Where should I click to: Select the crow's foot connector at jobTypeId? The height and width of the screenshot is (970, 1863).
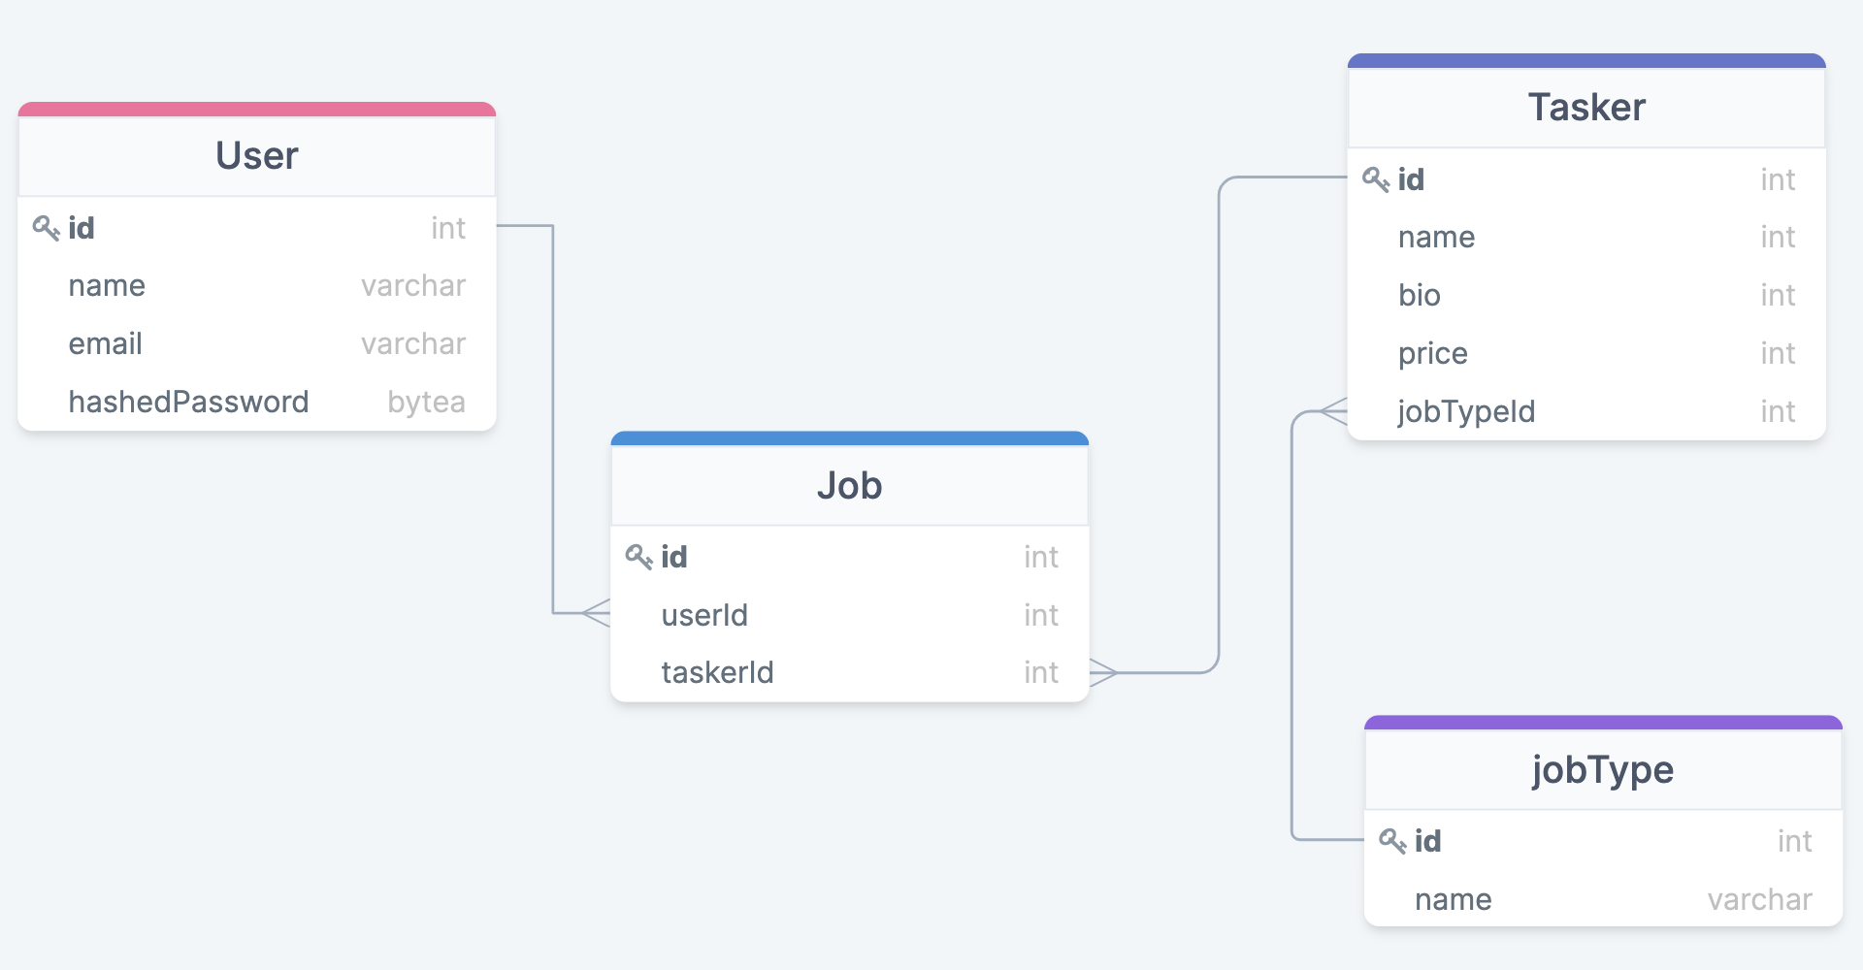[x=1333, y=411]
